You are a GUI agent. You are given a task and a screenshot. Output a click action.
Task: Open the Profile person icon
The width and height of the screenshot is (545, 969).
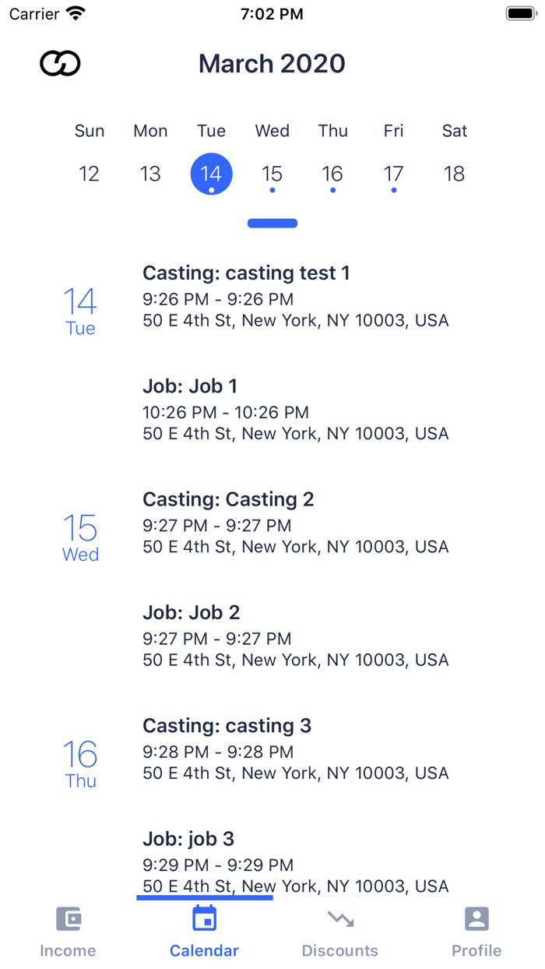476,919
